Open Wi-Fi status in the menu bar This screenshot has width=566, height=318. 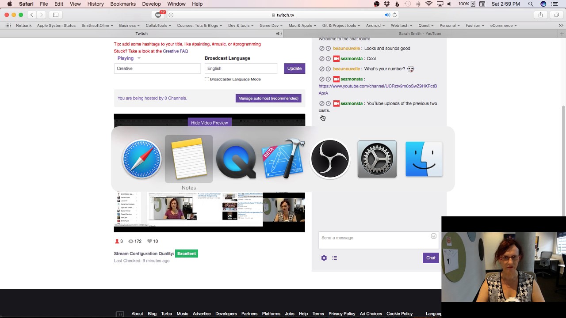tap(428, 4)
